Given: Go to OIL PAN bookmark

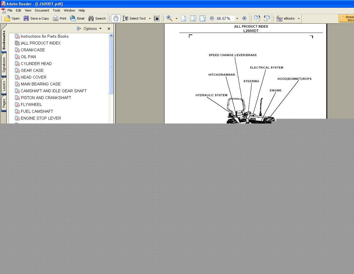Looking at the screenshot, I should 28,57.
